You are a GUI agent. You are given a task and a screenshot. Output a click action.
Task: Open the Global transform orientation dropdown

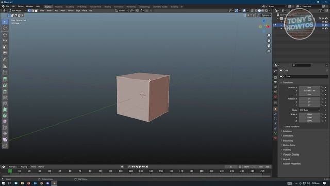122,11
